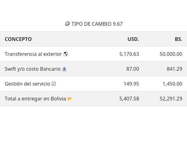This screenshot has height=155, width=187.
Task: Click the bank icon next to Swift costo
Action: point(64,69)
